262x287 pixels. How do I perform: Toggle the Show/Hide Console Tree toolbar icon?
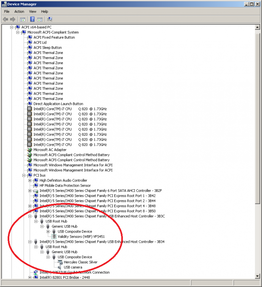coord(23,19)
